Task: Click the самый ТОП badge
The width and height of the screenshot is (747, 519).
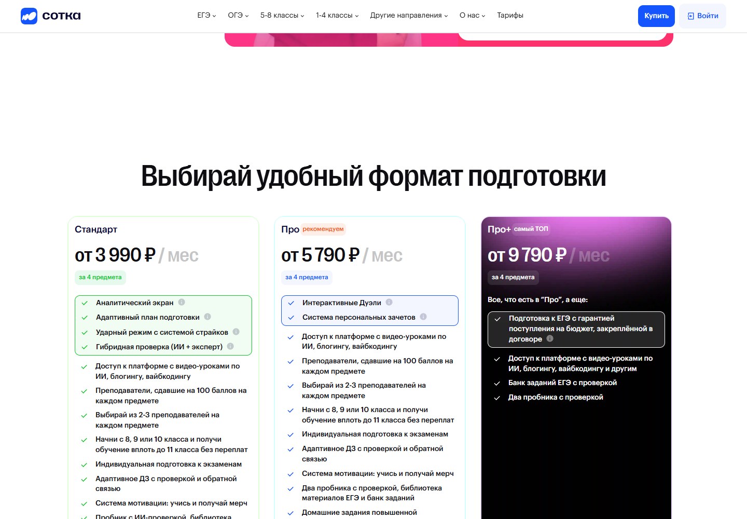Action: pyautogui.click(x=531, y=229)
